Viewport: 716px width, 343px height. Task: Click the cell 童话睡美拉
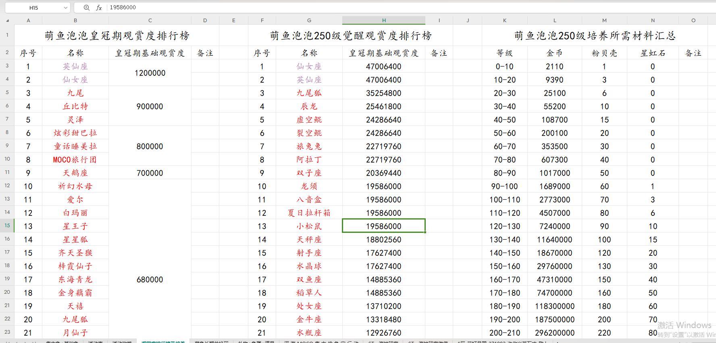click(75, 146)
